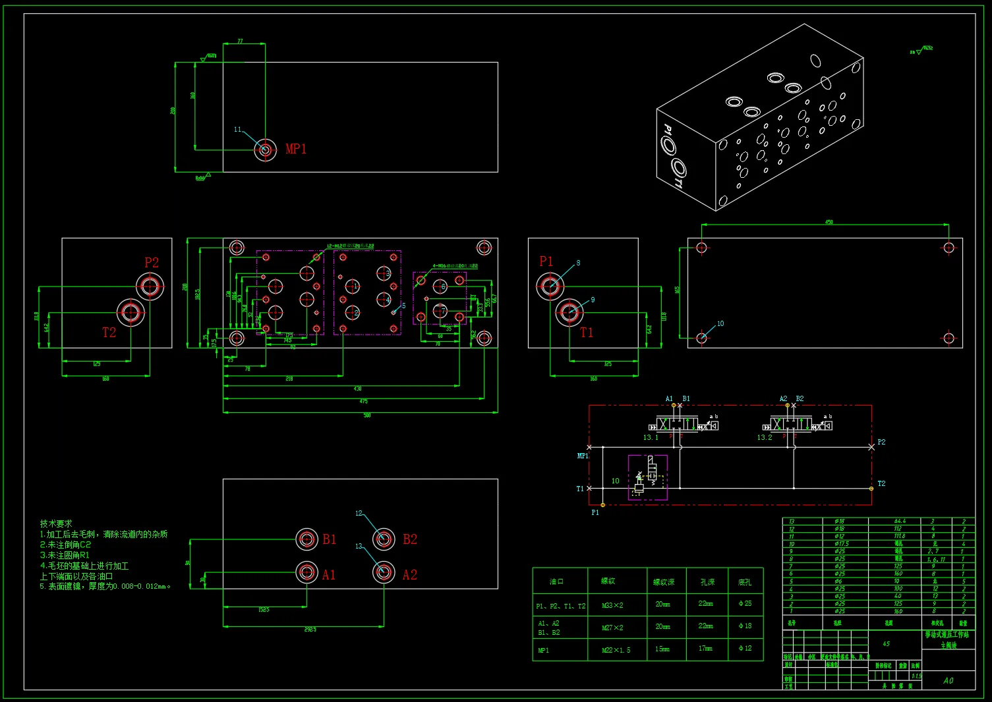Image resolution: width=992 pixels, height=702 pixels.
Task: Click the M33×2 thread table cell
Action: coord(612,605)
